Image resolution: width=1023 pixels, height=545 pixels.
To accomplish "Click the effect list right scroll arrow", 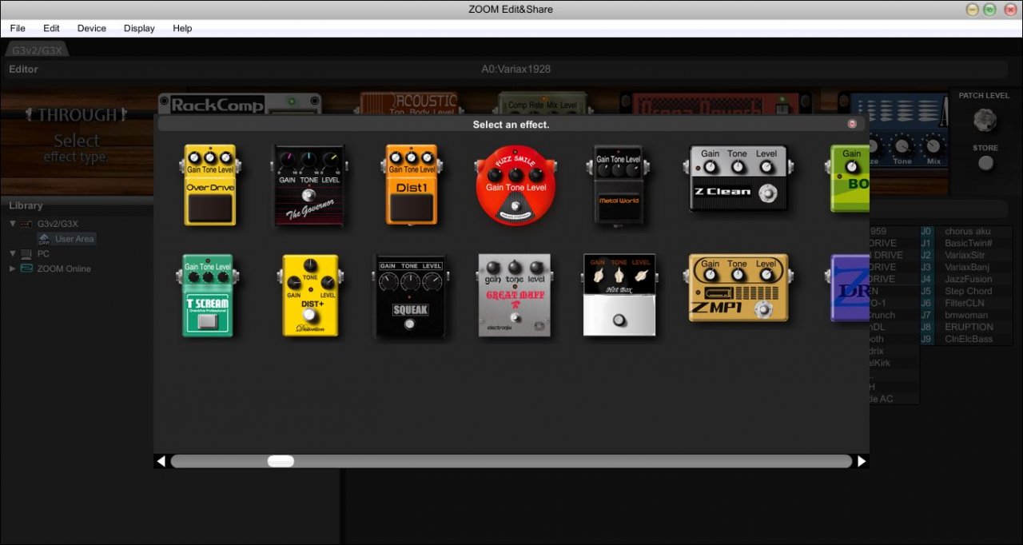I will point(862,461).
